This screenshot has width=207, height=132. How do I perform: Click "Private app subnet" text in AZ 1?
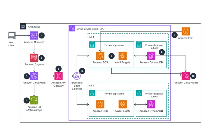114,45
